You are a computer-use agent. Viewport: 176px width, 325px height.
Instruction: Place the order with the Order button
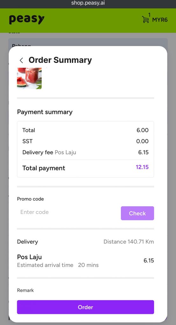(85, 307)
